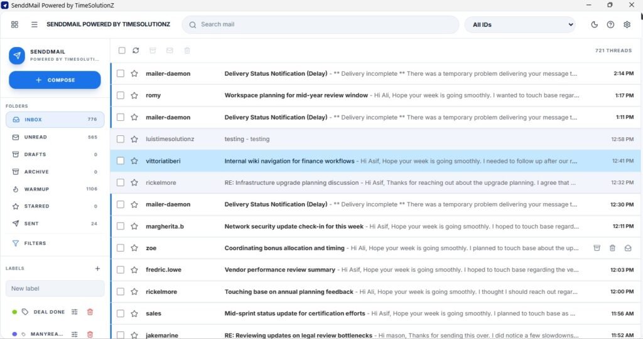Refresh the inbox thread list
The width and height of the screenshot is (643, 339).
(136, 50)
